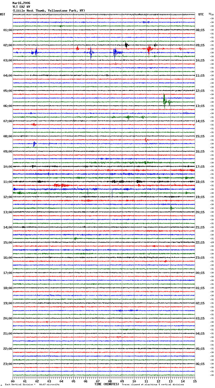The width and height of the screenshot is (215, 388).
Task: Click the 18:15 UTC row label
Action: [200, 182]
